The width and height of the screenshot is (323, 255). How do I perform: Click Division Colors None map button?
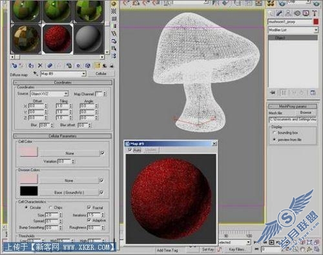pyautogui.click(x=69, y=181)
